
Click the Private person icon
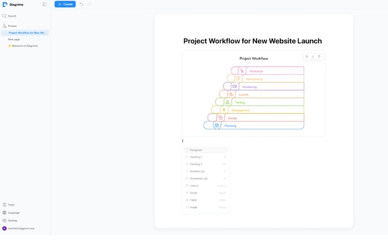pyautogui.click(x=4, y=26)
